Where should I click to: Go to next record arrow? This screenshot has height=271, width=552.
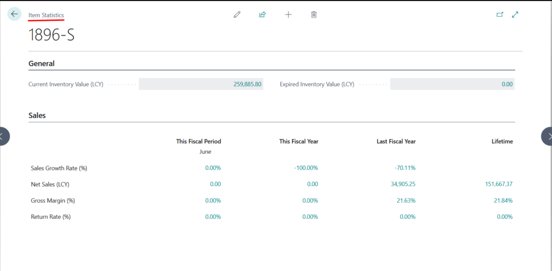[x=547, y=136]
